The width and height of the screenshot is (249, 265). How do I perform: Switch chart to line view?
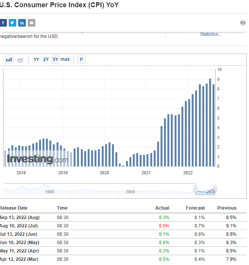[20, 60]
